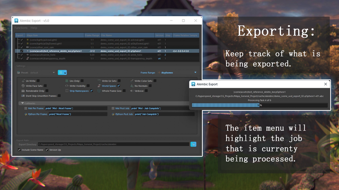Click the Preset folder icon

[18, 73]
